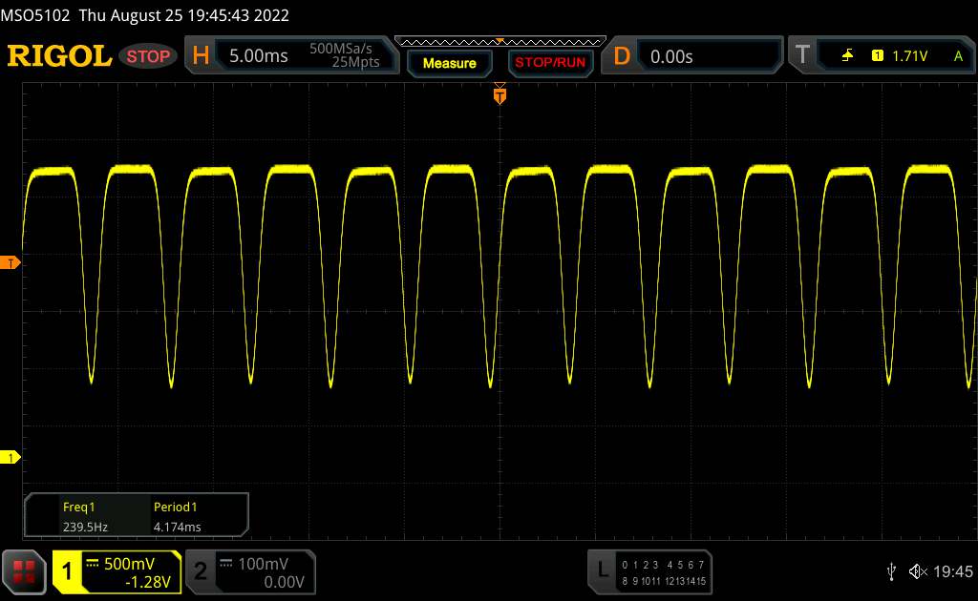The width and height of the screenshot is (978, 601).
Task: Open memory depth 25Mpts readout
Action: pyautogui.click(x=355, y=62)
